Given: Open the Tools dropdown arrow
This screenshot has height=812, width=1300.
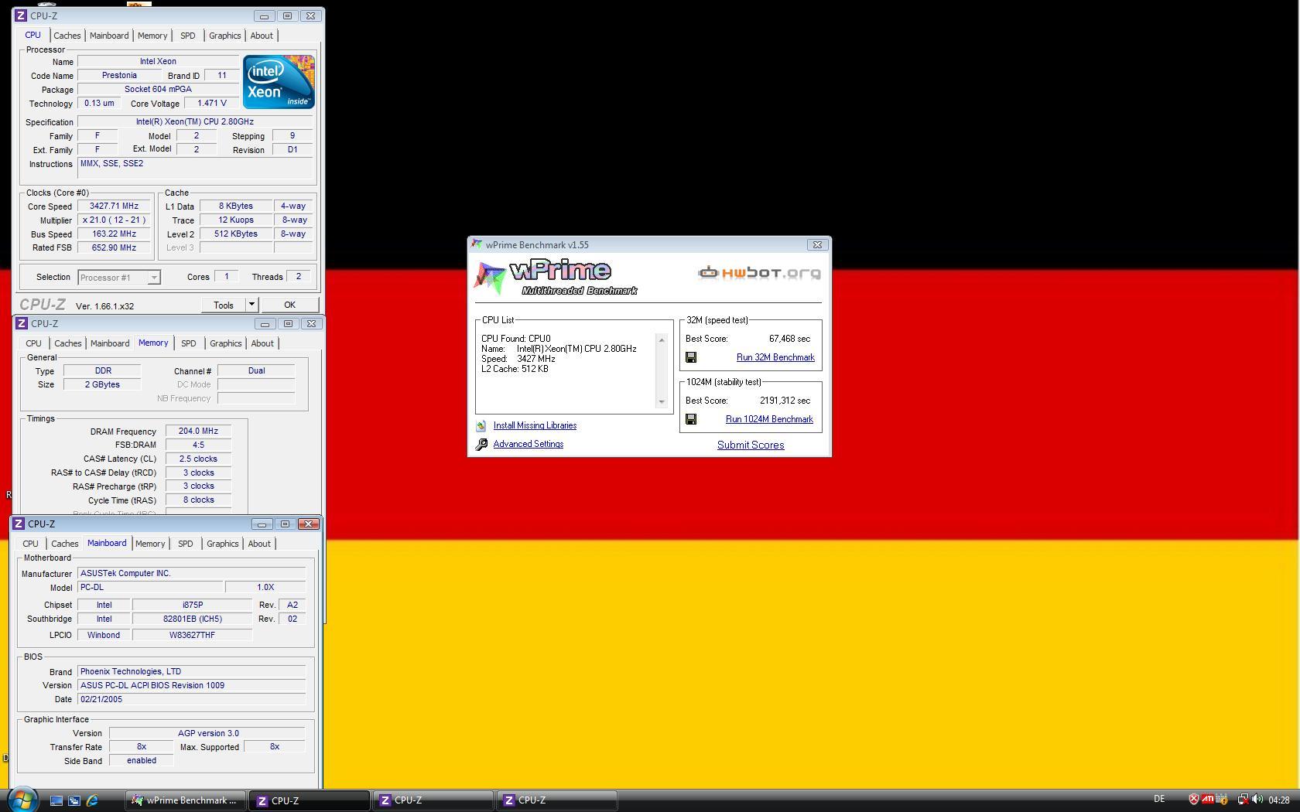Looking at the screenshot, I should tap(251, 305).
